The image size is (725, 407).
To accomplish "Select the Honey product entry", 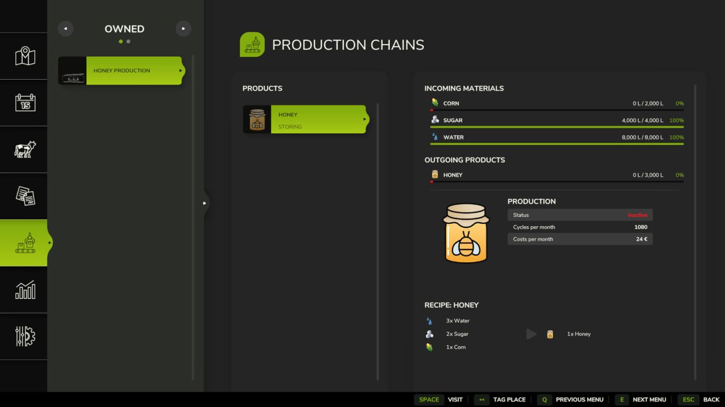I will tap(306, 119).
